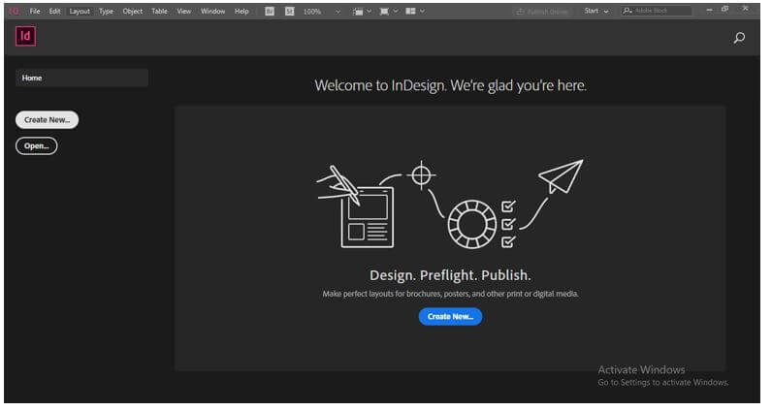The image size is (772, 411).
Task: Click the Adobe Stock search field
Action: coord(657,11)
